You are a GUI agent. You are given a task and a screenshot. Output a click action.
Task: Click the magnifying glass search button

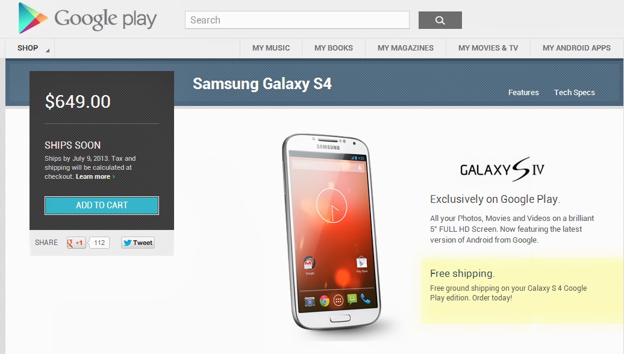[440, 20]
